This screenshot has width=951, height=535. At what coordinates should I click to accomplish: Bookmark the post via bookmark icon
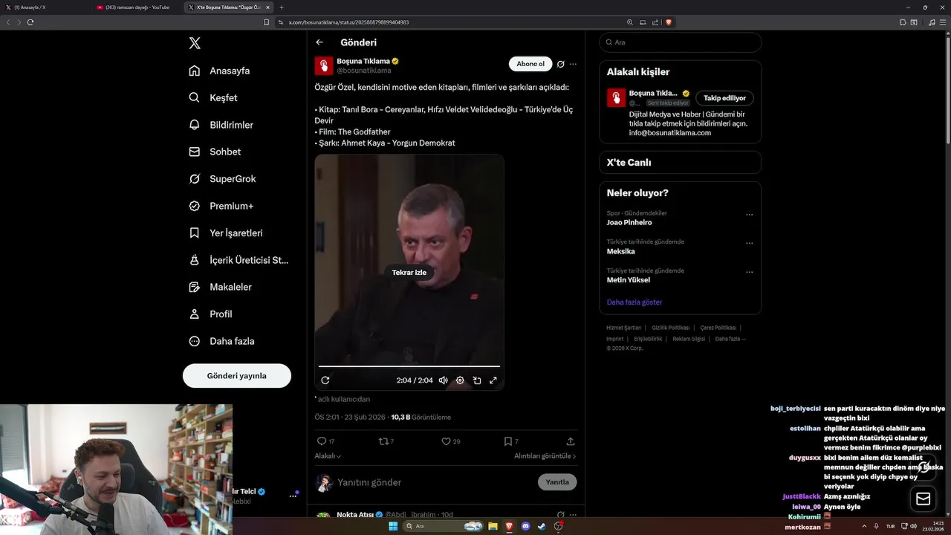508,441
